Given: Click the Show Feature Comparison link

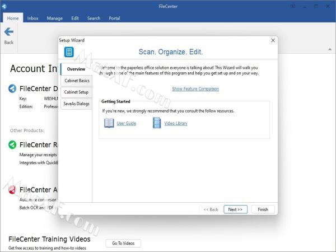Looking at the screenshot, I should click(x=195, y=88).
